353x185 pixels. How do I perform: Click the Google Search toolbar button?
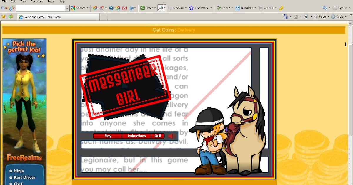coord(78,8)
